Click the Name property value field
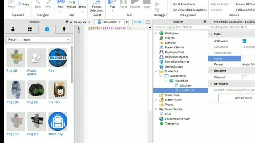 click(248, 58)
